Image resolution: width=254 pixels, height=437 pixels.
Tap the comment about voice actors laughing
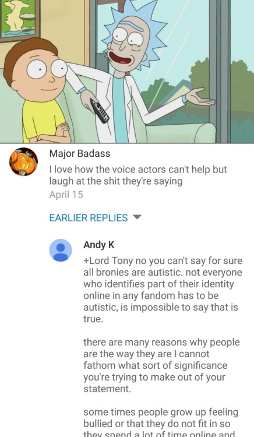pyautogui.click(x=138, y=175)
